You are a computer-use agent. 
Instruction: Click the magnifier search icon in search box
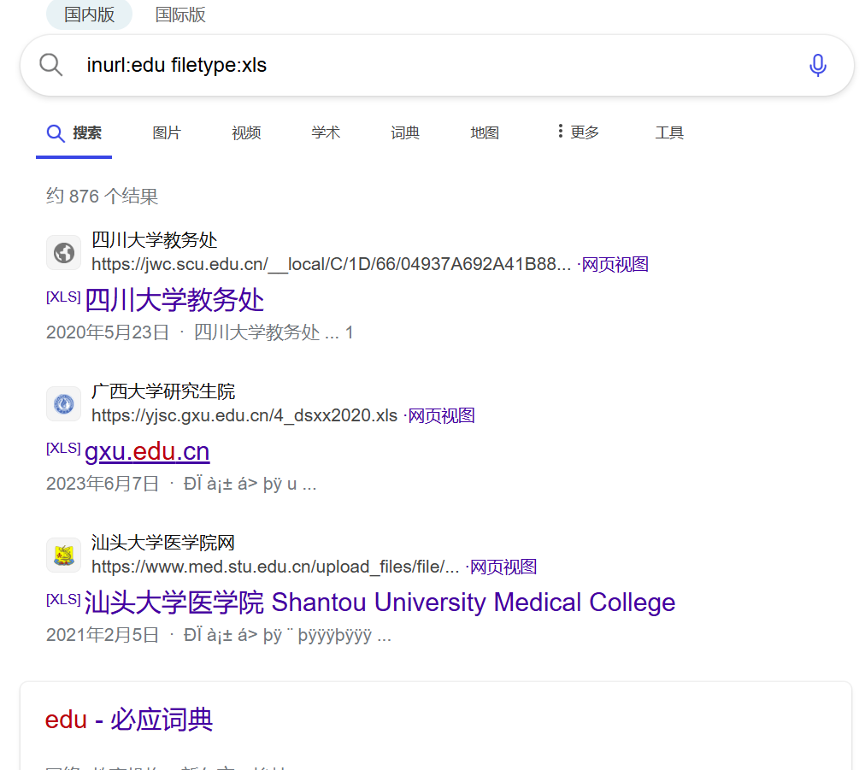pyautogui.click(x=50, y=65)
